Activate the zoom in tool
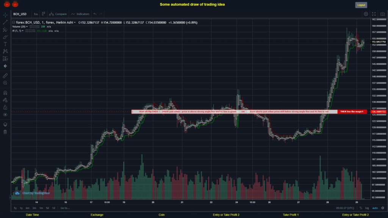Image resolution: width=388 pixels, height=218 pixels. 5,83
